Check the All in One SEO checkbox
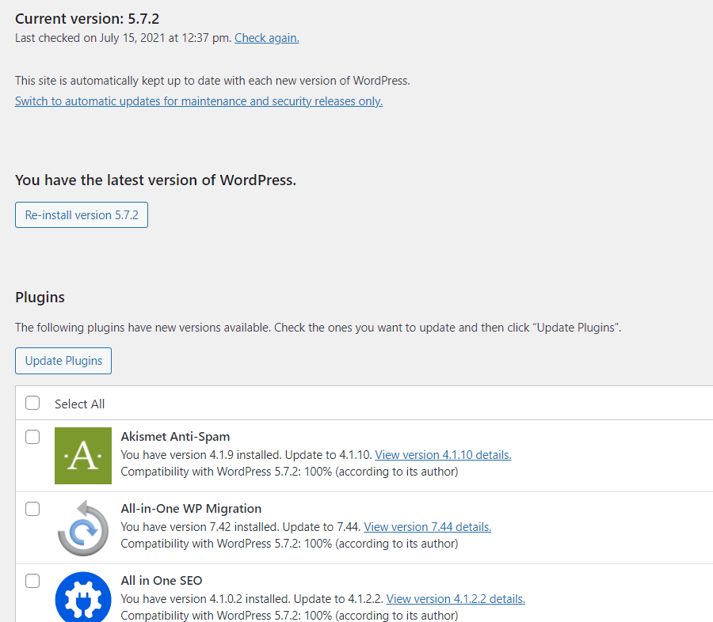The height and width of the screenshot is (622, 713). (x=32, y=581)
